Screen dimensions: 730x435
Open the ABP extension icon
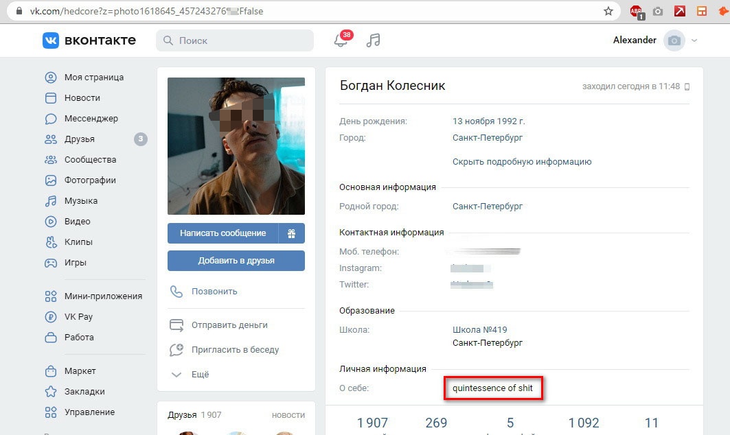tap(637, 12)
